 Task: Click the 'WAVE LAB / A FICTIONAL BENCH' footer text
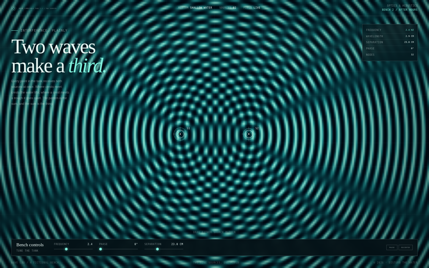point(35,263)
